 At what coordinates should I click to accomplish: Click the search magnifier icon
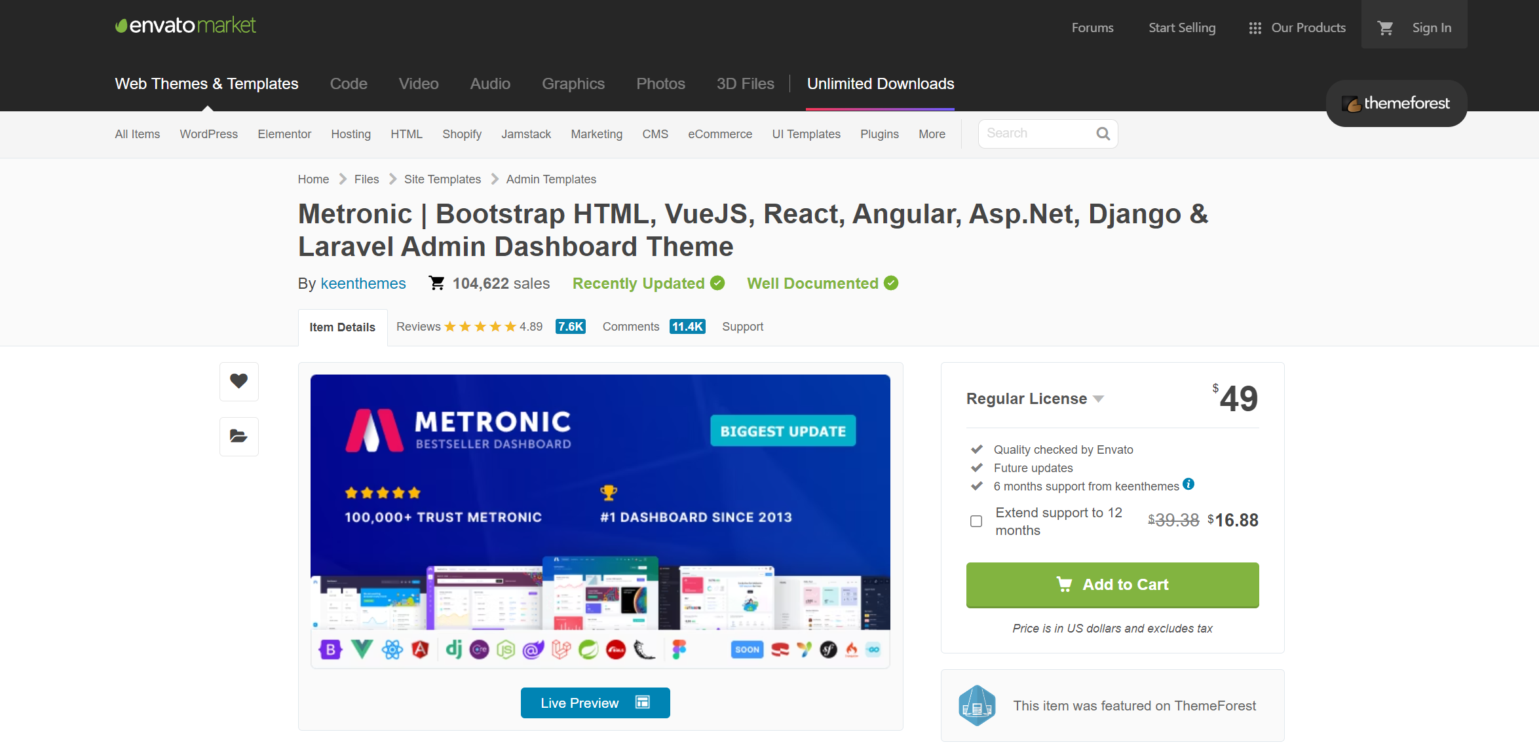coord(1103,134)
